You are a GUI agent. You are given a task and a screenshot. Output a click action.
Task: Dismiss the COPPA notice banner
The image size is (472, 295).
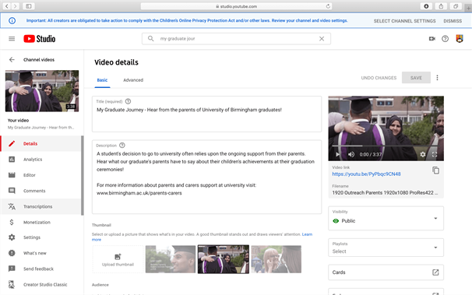click(453, 21)
